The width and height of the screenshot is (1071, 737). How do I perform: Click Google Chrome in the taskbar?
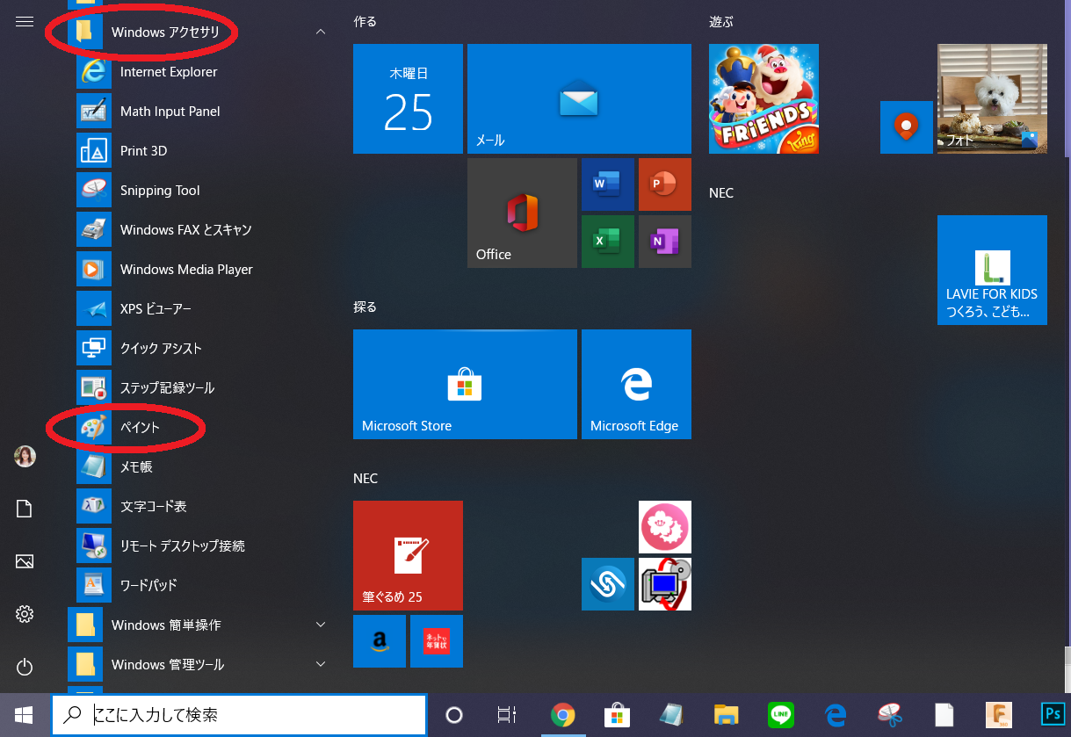(563, 715)
